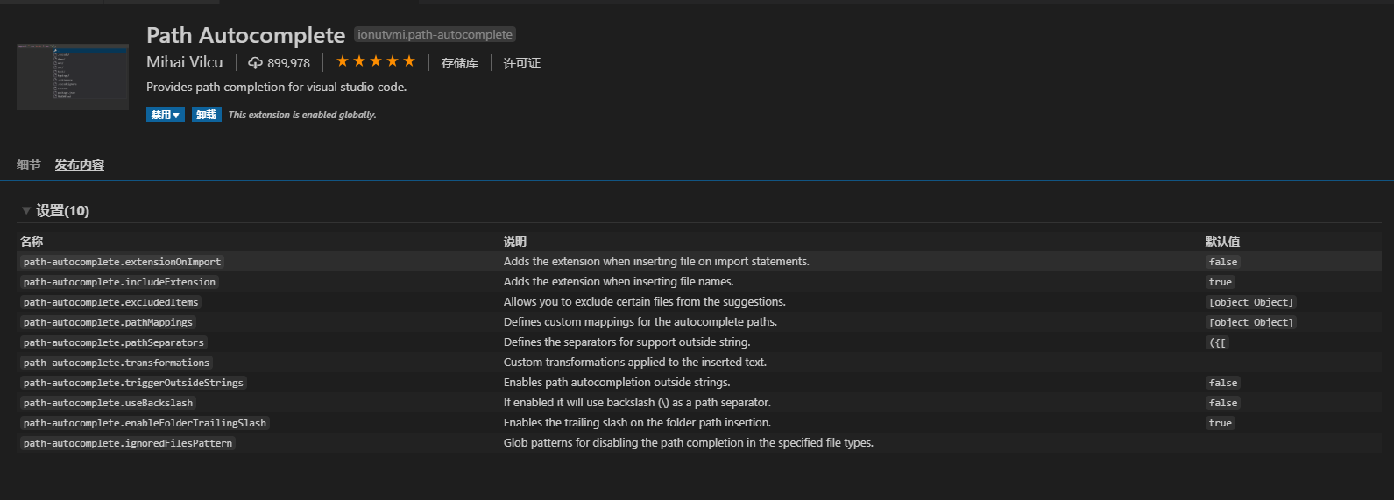Screen dimensions: 1394x500
Task: Click 'Provides path completion for visual studio code.'
Action: pos(276,88)
